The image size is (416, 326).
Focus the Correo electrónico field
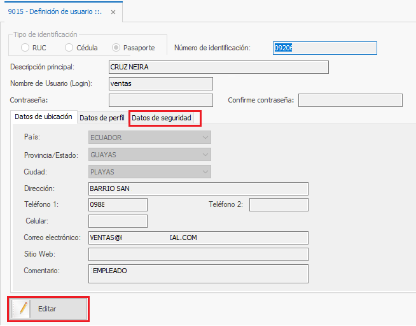coord(198,237)
